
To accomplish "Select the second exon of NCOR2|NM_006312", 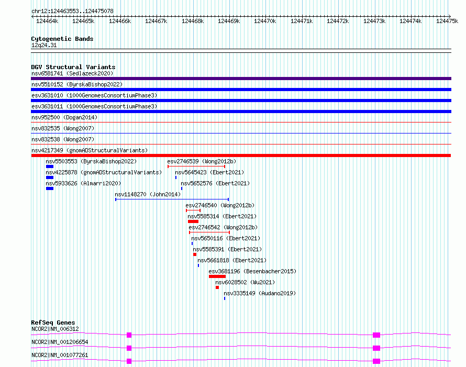I will coord(376,335).
